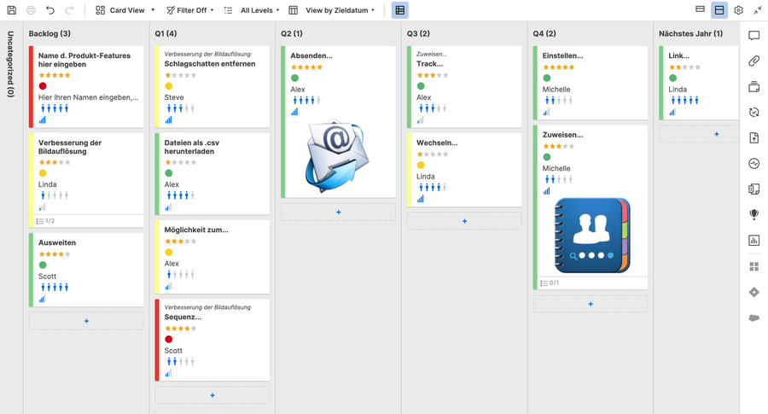This screenshot has height=414, width=768.
Task: Click the sync checkmark arrows sidebar icon
Action: pyautogui.click(x=753, y=112)
